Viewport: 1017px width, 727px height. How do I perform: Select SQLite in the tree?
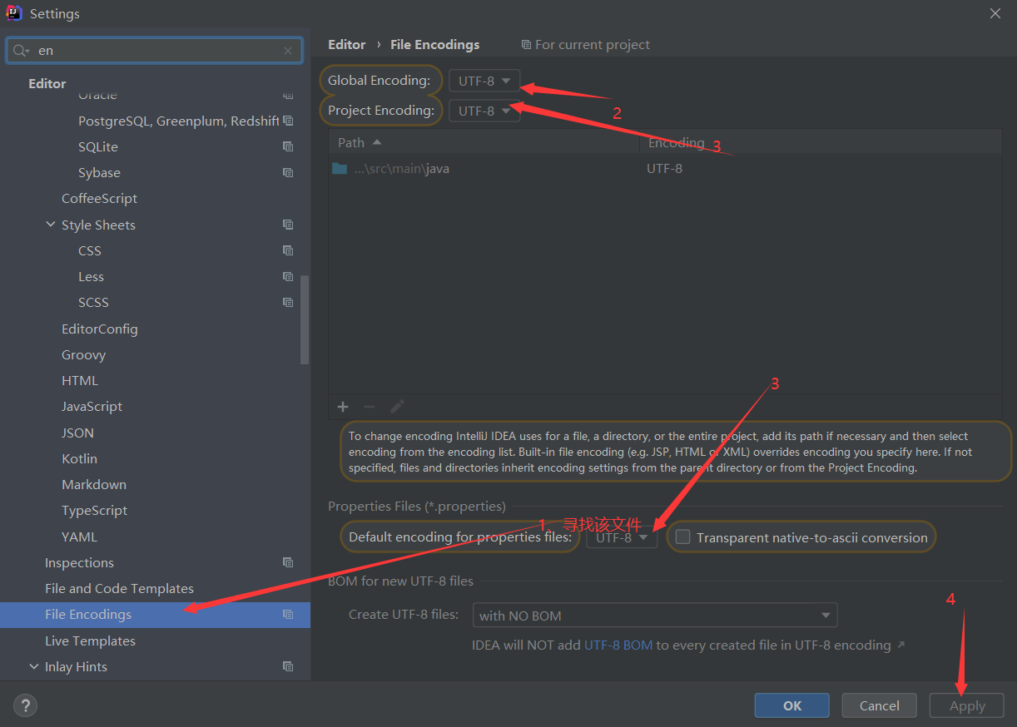[98, 146]
